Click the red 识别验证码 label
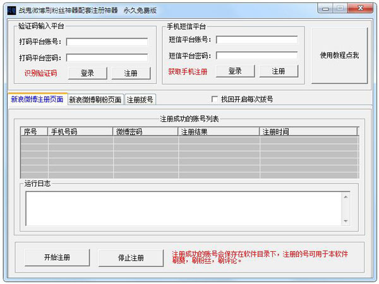 click(x=40, y=73)
